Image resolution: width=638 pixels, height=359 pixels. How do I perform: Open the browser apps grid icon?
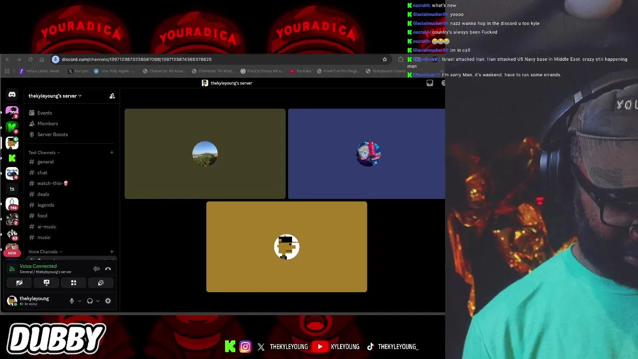pyautogui.click(x=7, y=71)
